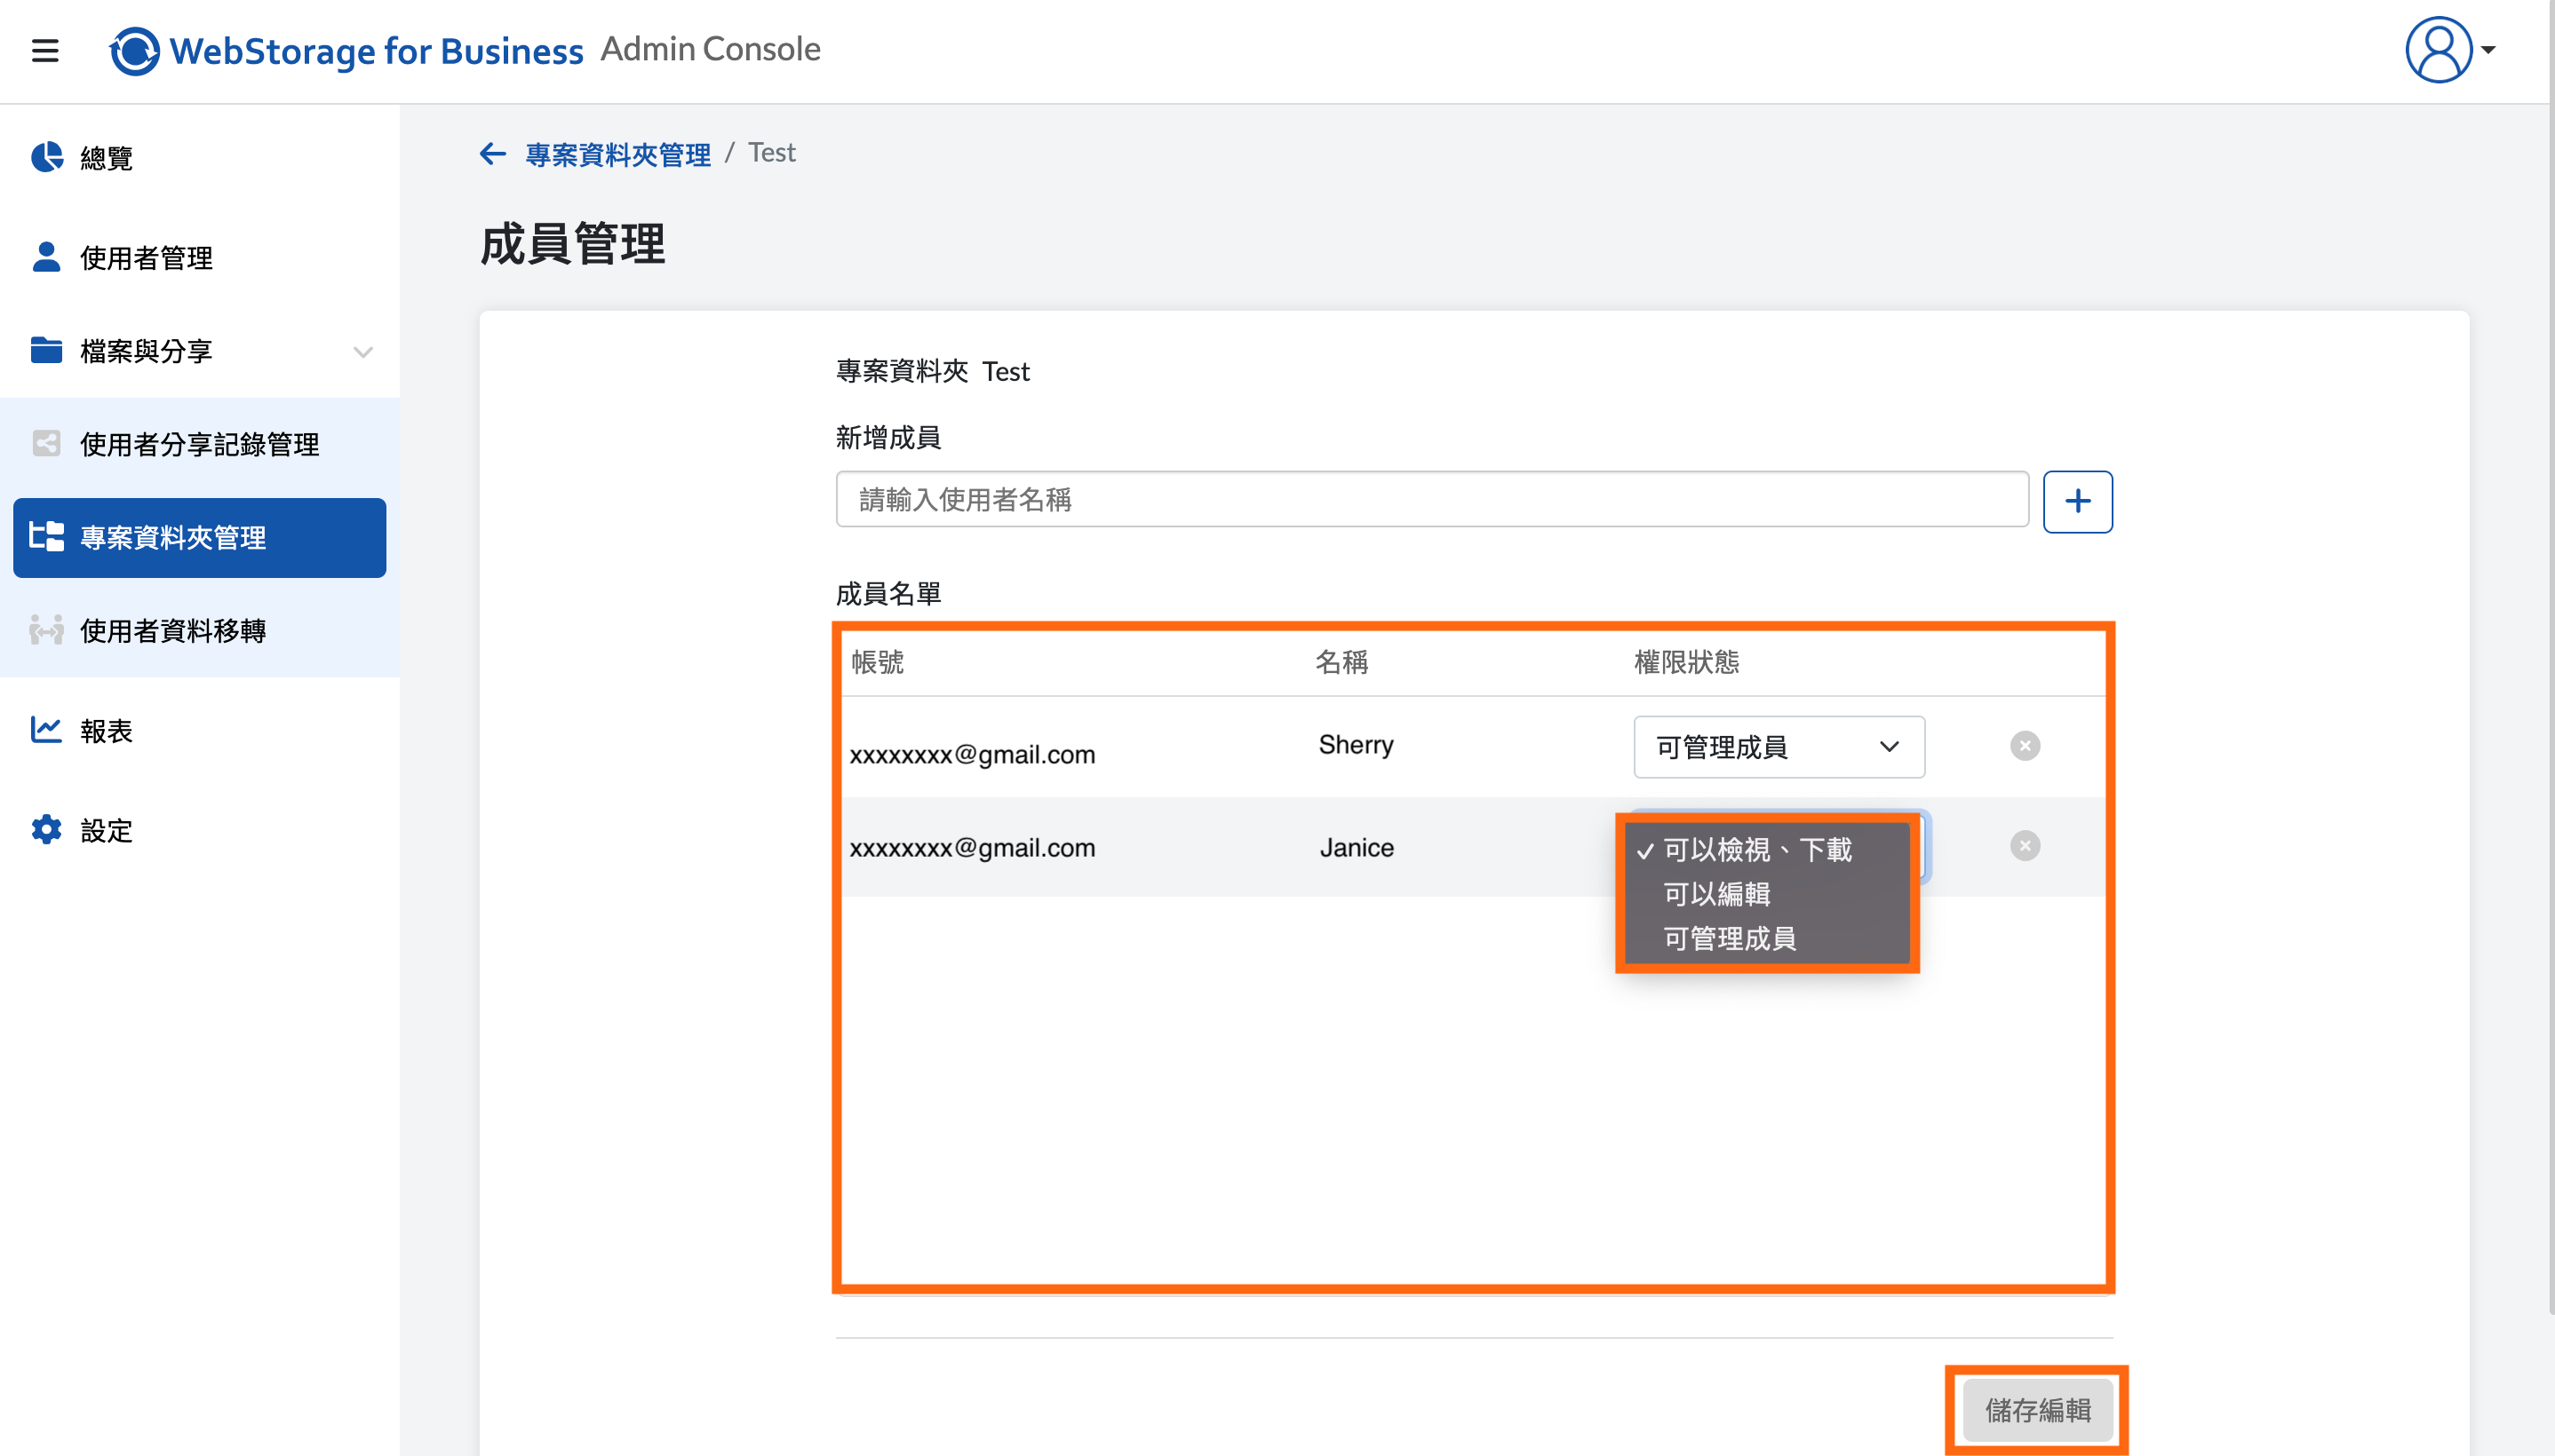Open the hamburger navigation menu
Screen dimensions: 2555x1456
[45, 50]
